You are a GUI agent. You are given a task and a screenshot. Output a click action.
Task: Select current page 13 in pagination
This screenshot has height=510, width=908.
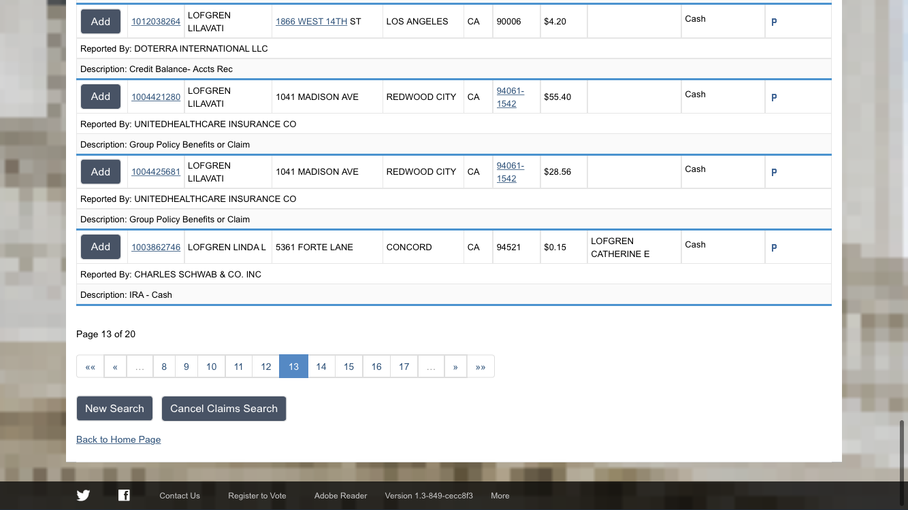(x=294, y=367)
